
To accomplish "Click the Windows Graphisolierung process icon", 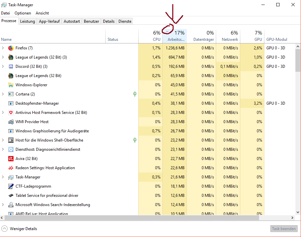I will [11, 131].
